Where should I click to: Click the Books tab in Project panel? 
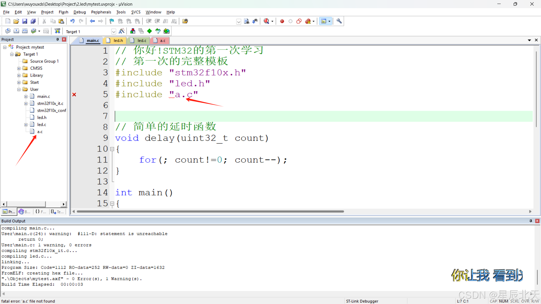(x=25, y=212)
